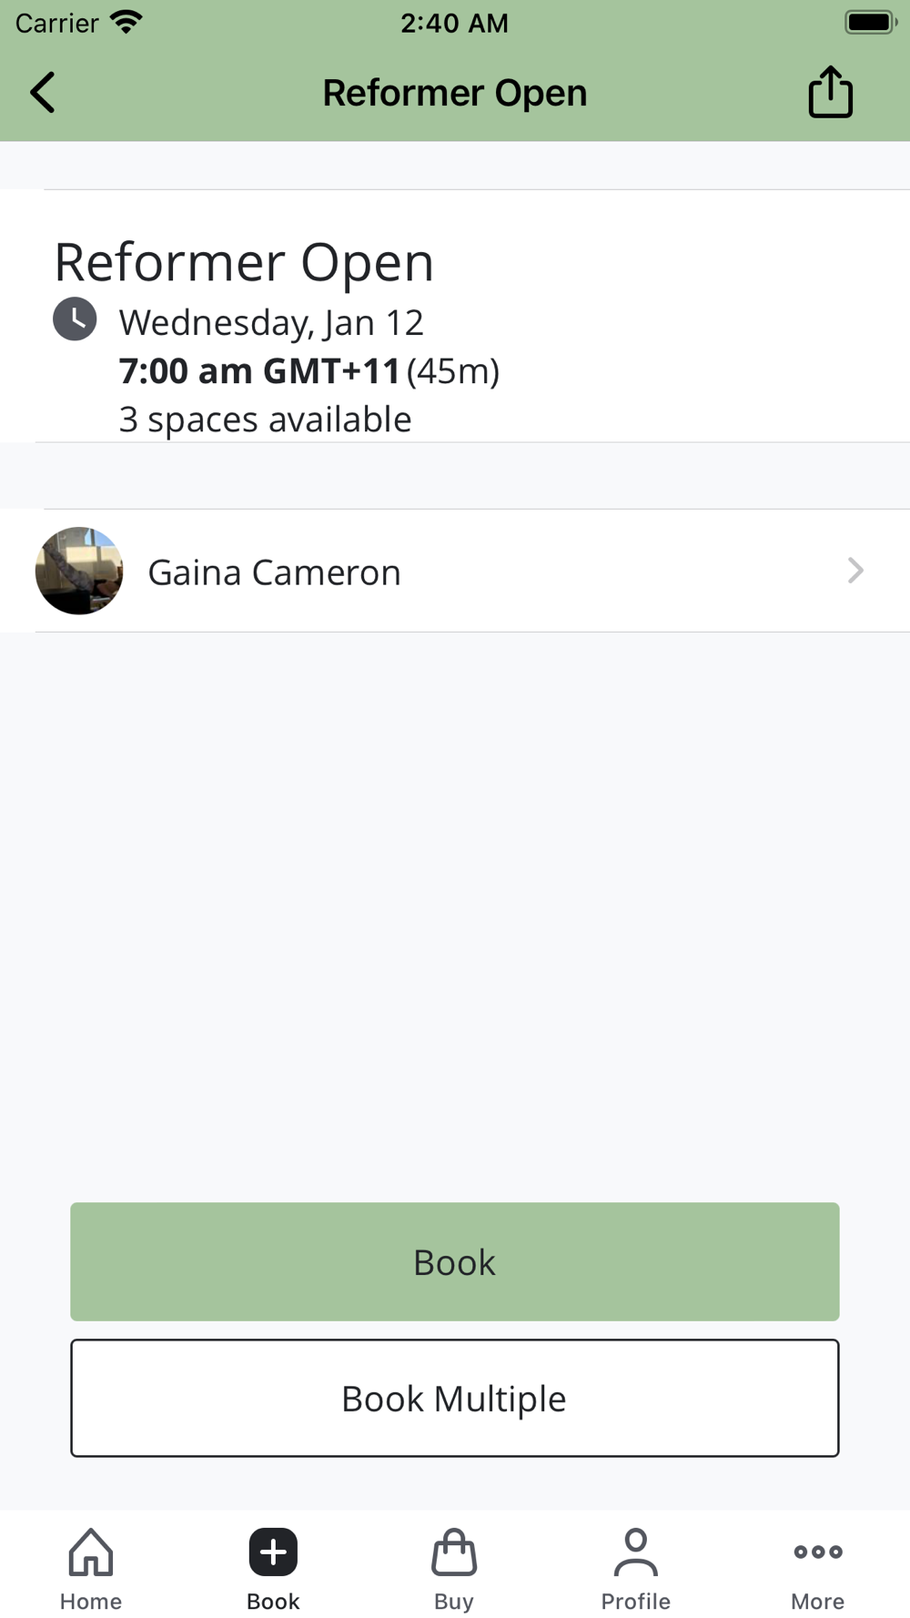910x1618 pixels.
Task: Go to the Profile tab
Action: (x=635, y=1569)
